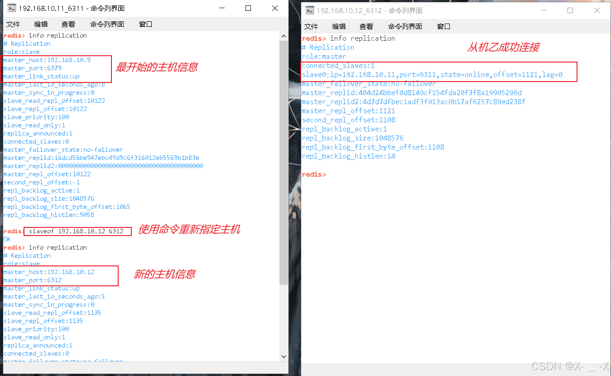
Task: Open the 查看 menu in the left window
Action: click(68, 24)
